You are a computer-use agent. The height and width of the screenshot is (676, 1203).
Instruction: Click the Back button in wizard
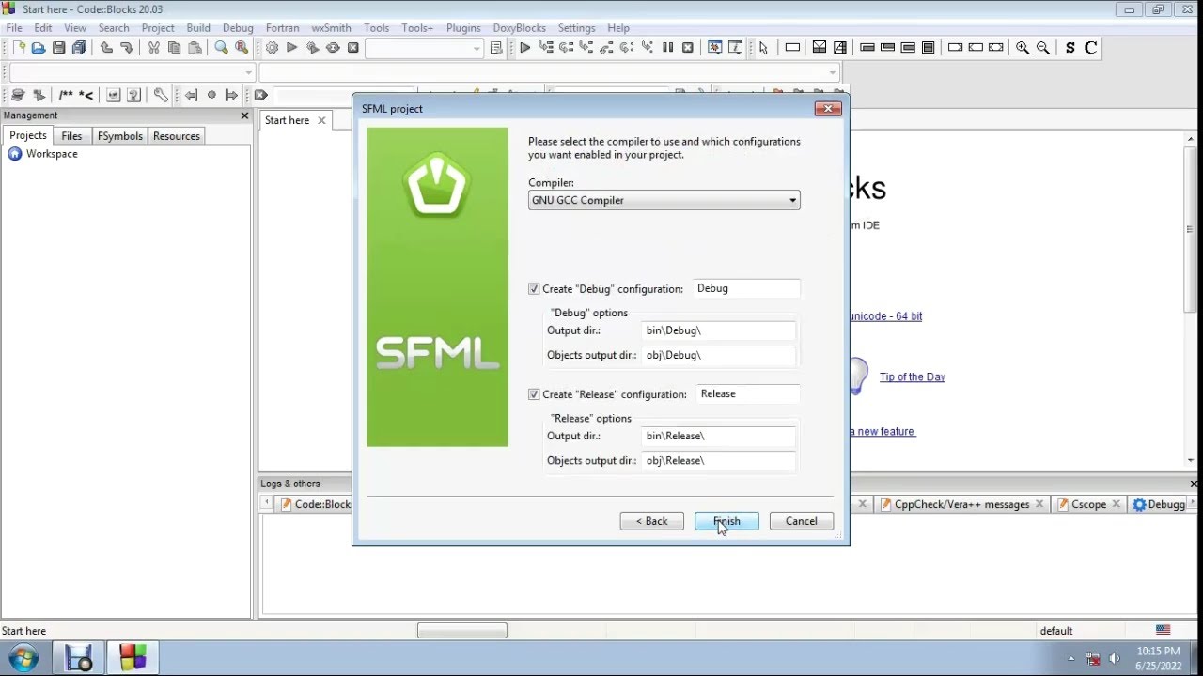(x=651, y=521)
